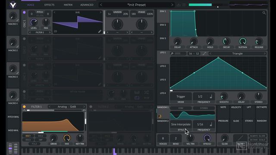Viewport: 276px width, 155px height.
Task: Click the Voices count field
Action: pos(163,138)
